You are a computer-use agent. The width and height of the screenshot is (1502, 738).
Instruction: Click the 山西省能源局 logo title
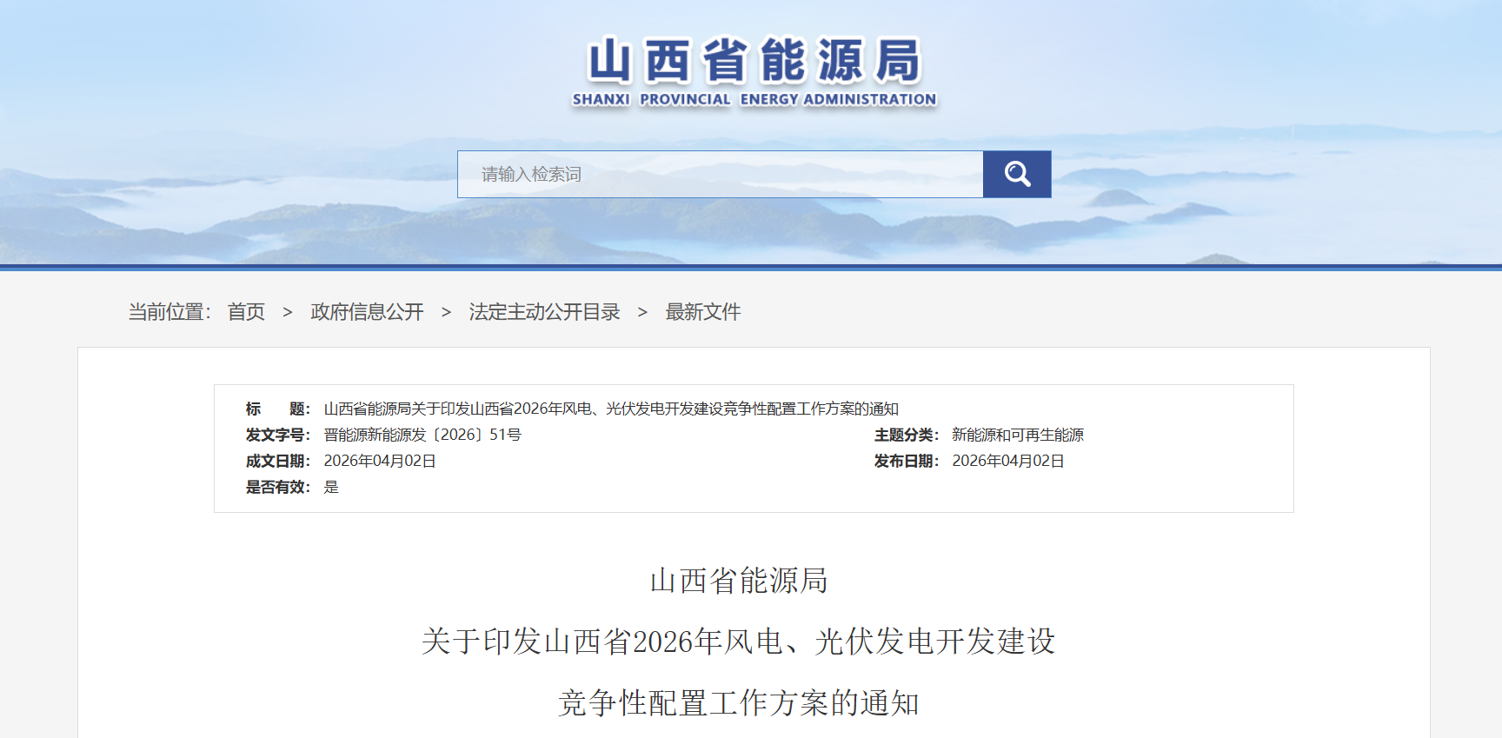point(754,60)
